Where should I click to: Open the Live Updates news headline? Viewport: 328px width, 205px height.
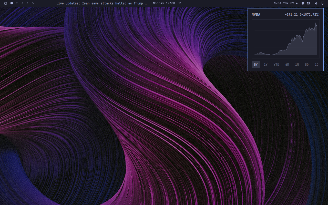point(102,3)
